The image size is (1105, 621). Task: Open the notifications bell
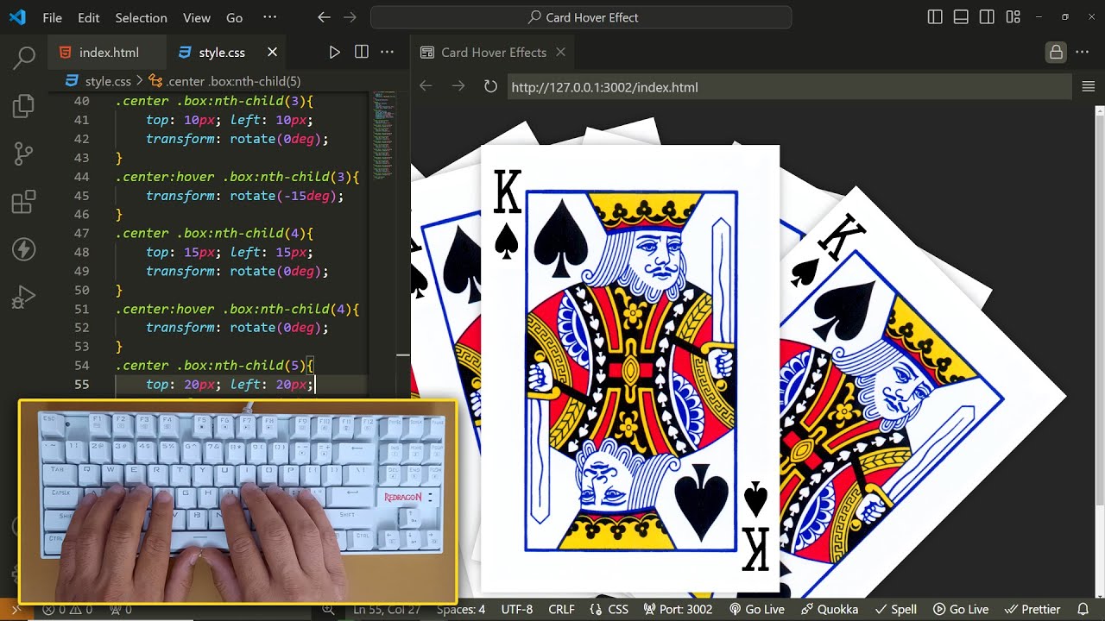coord(1083,610)
